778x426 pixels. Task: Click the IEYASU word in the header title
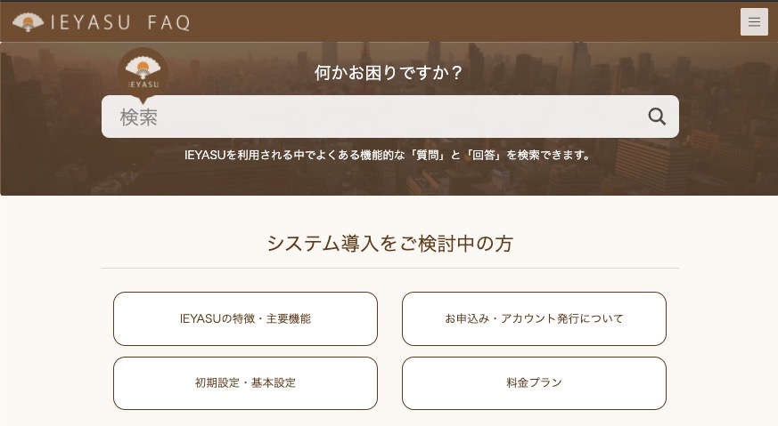click(91, 22)
